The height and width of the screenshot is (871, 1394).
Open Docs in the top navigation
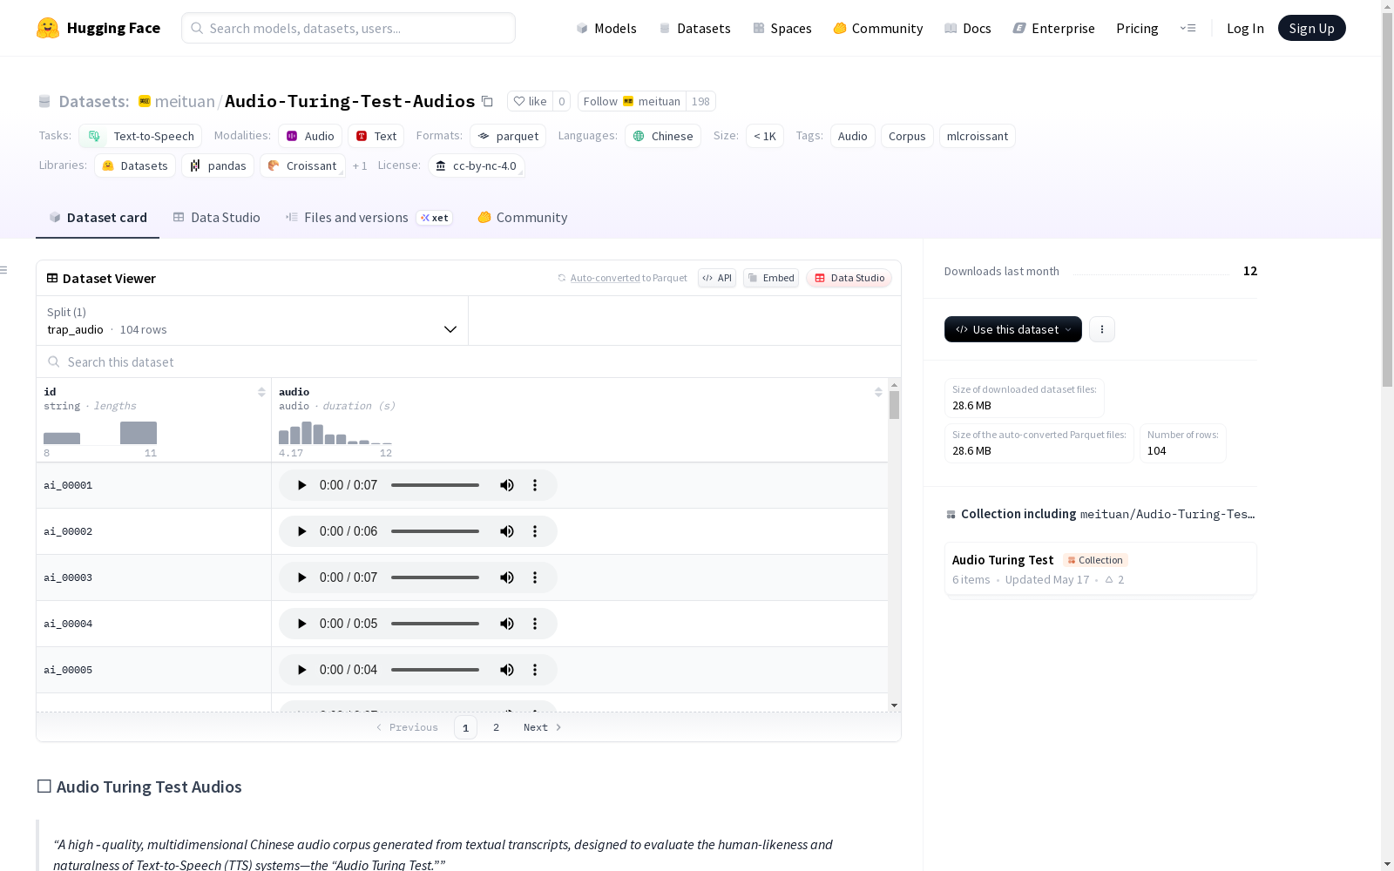(968, 28)
